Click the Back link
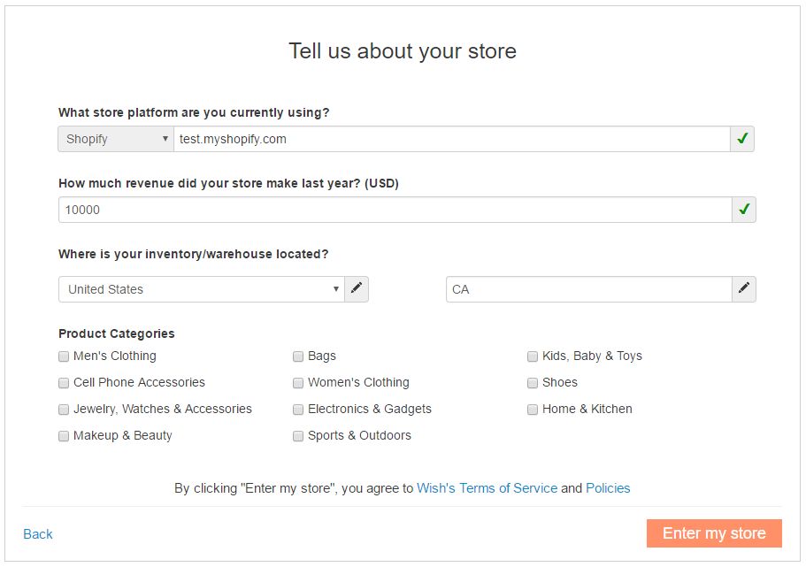Screen dimensions: 806x567 tap(37, 533)
